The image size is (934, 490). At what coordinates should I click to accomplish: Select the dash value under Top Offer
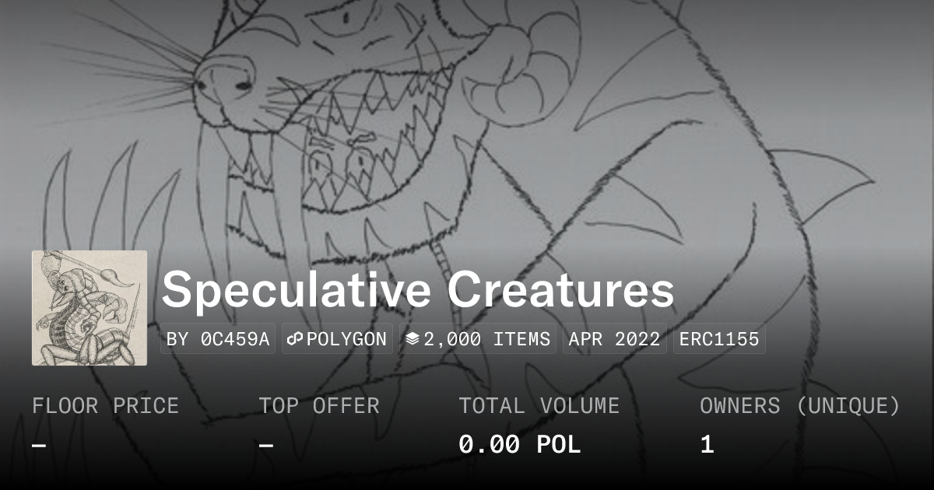(x=266, y=445)
